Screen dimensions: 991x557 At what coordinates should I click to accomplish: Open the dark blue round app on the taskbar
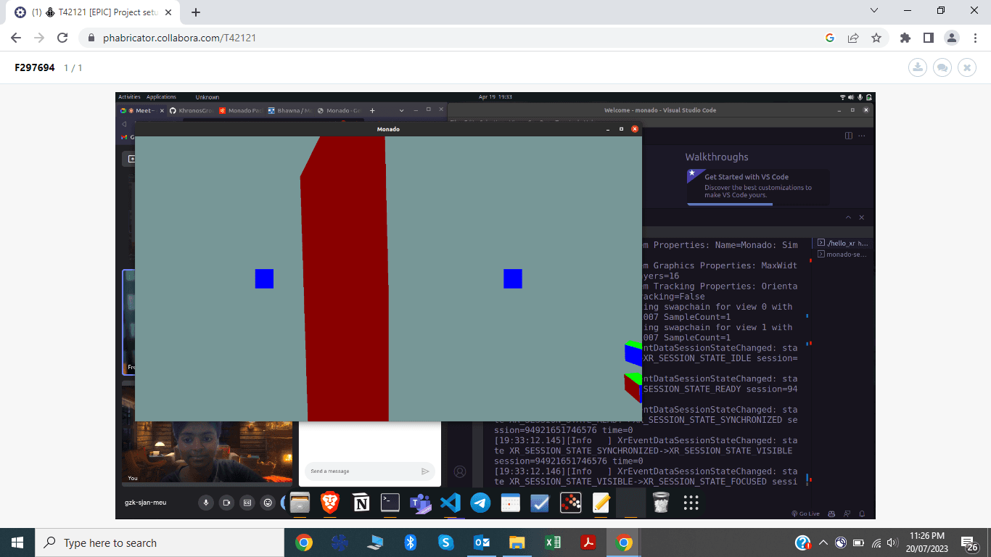[340, 542]
